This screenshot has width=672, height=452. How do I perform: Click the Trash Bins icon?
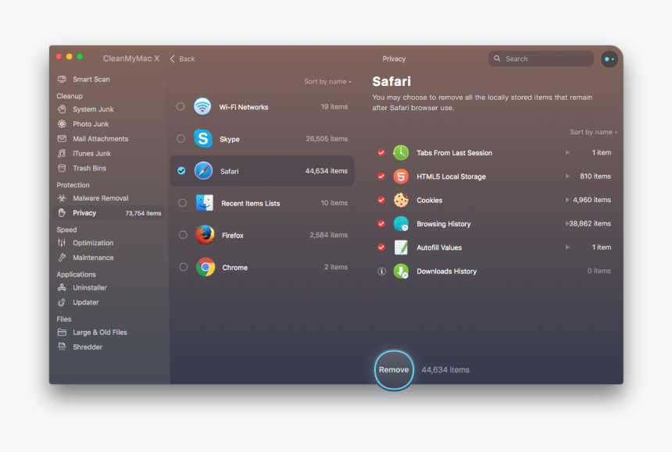coord(63,168)
